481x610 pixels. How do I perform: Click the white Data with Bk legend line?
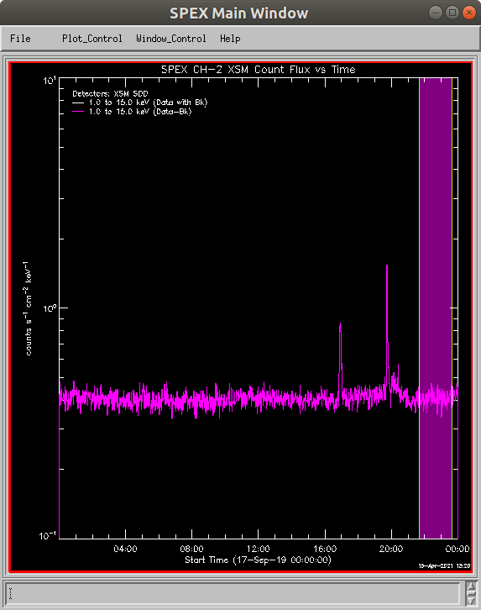(78, 103)
